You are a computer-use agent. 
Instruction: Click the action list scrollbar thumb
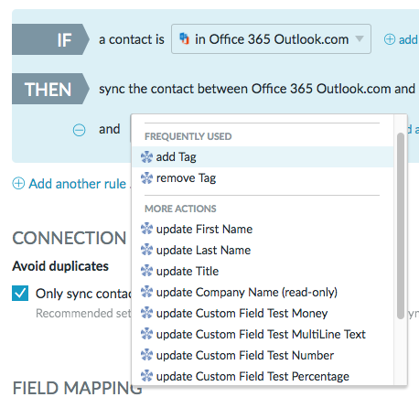tap(401, 226)
